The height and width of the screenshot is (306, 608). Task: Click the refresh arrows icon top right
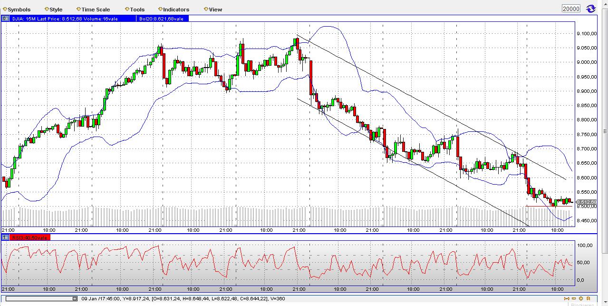click(590, 8)
